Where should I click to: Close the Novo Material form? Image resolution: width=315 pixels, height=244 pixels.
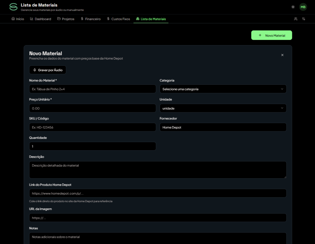(x=282, y=55)
